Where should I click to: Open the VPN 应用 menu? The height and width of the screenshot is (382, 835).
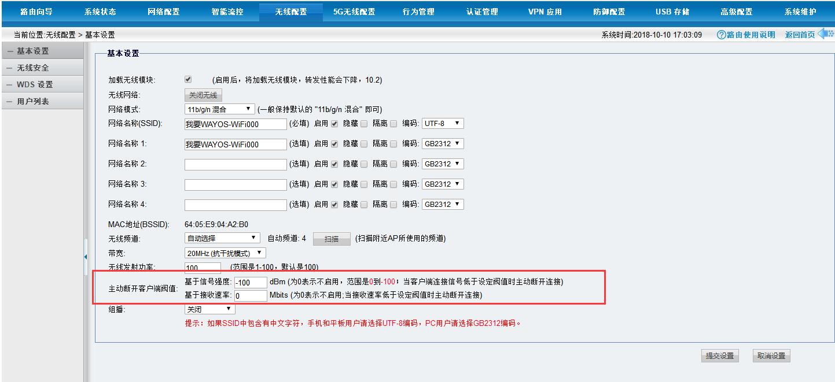544,10
